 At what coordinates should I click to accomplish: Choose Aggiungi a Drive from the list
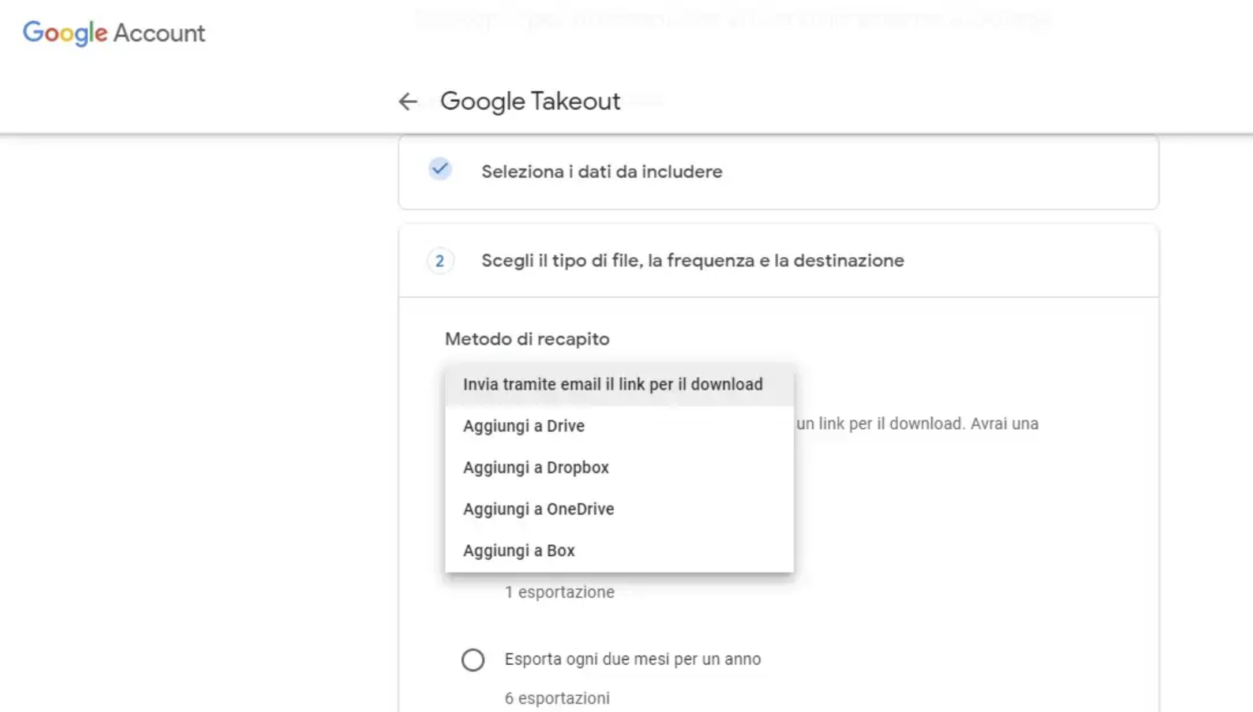pos(524,426)
